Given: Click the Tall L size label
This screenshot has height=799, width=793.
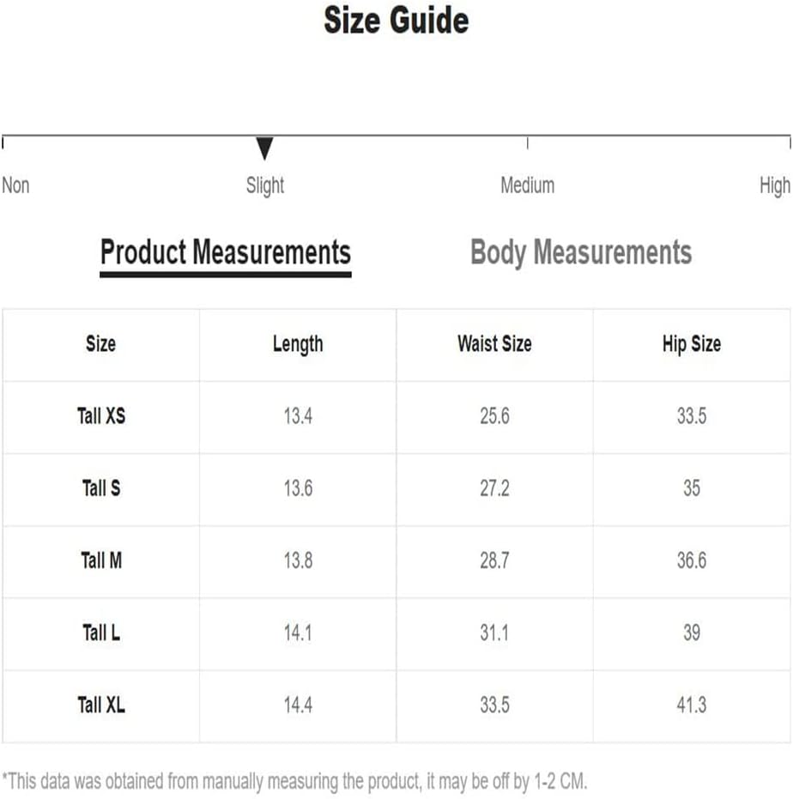Looking at the screenshot, I should [x=101, y=633].
